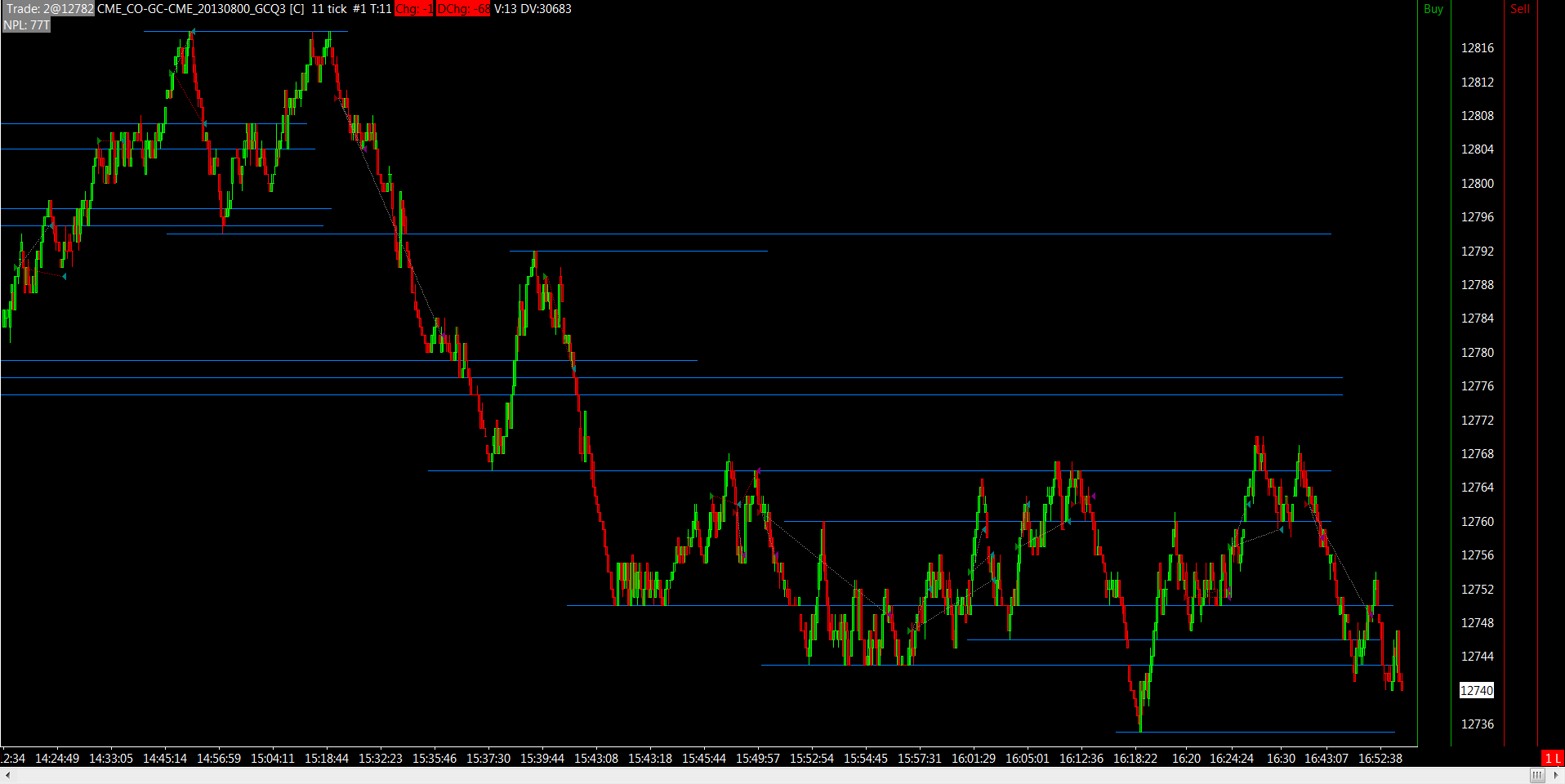Click the 12788 price scale label
The image size is (1565, 784).
tap(1478, 285)
